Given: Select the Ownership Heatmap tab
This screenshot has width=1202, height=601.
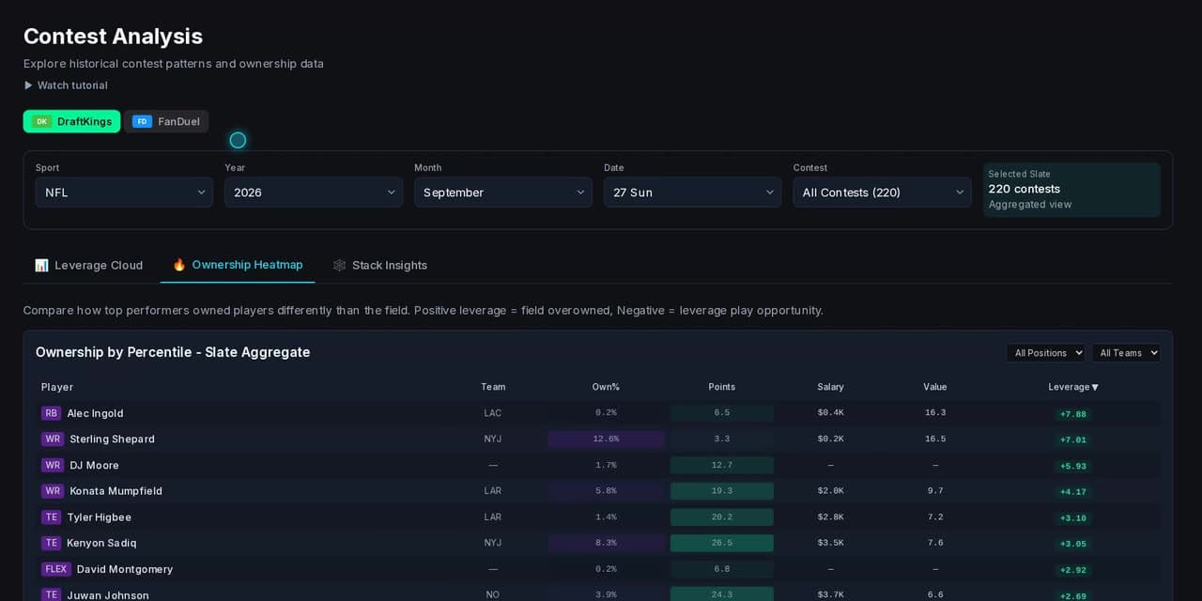Looking at the screenshot, I should pos(238,265).
